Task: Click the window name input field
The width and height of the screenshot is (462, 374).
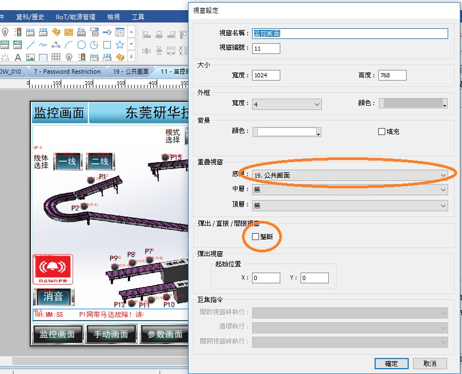Action: point(350,33)
